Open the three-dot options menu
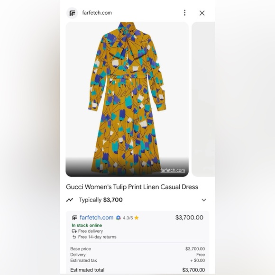Viewport: 275px width, 275px height. tap(184, 13)
